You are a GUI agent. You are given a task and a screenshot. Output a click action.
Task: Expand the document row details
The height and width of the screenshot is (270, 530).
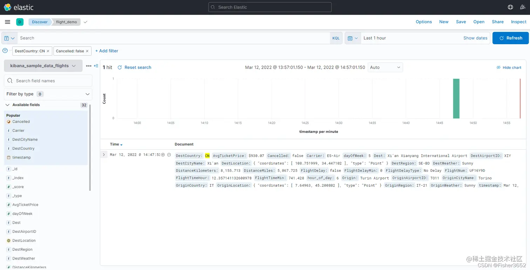tap(104, 155)
